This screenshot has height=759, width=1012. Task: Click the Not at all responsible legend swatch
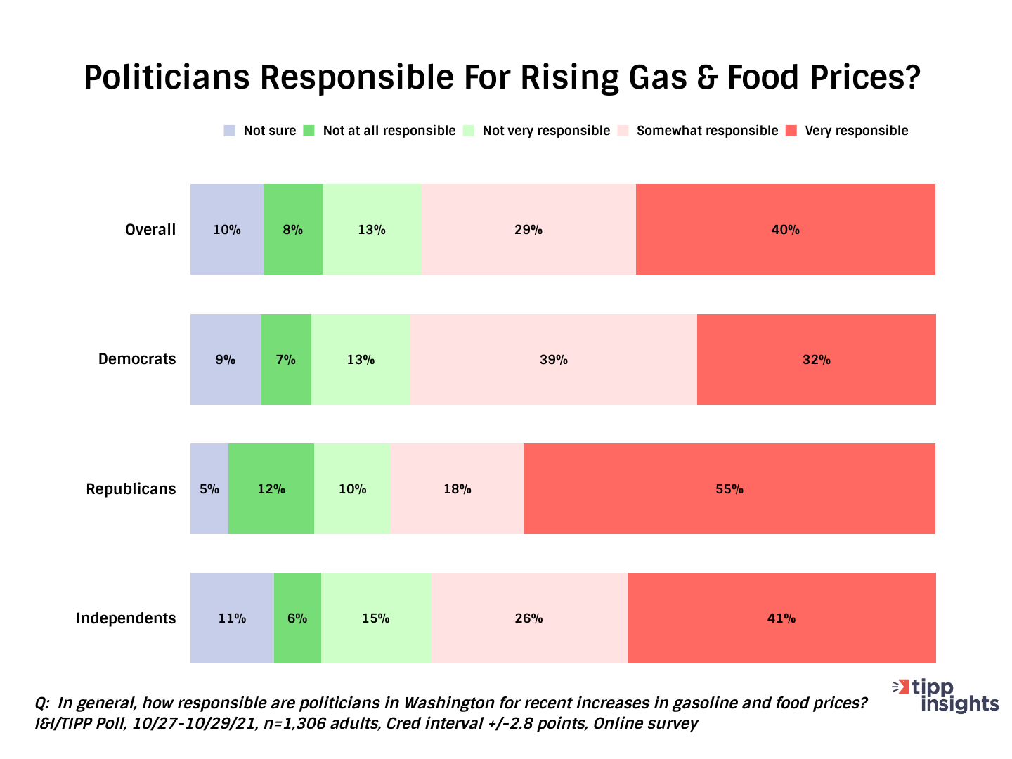[309, 131]
